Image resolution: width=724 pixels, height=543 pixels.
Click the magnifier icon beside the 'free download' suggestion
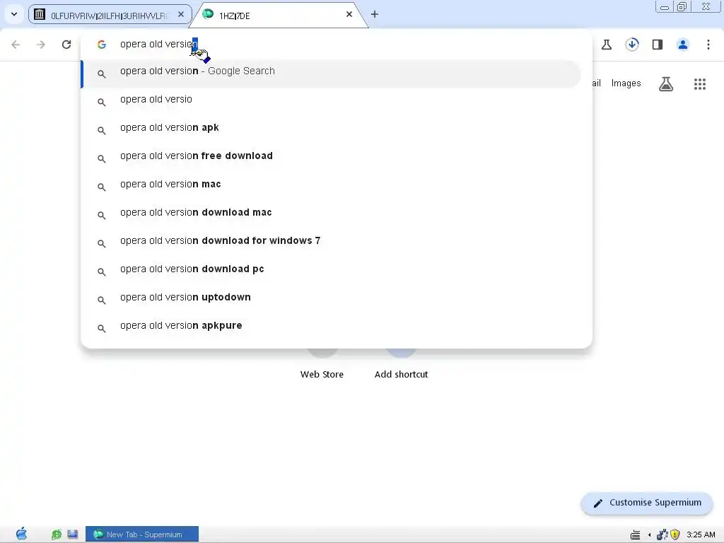point(102,159)
